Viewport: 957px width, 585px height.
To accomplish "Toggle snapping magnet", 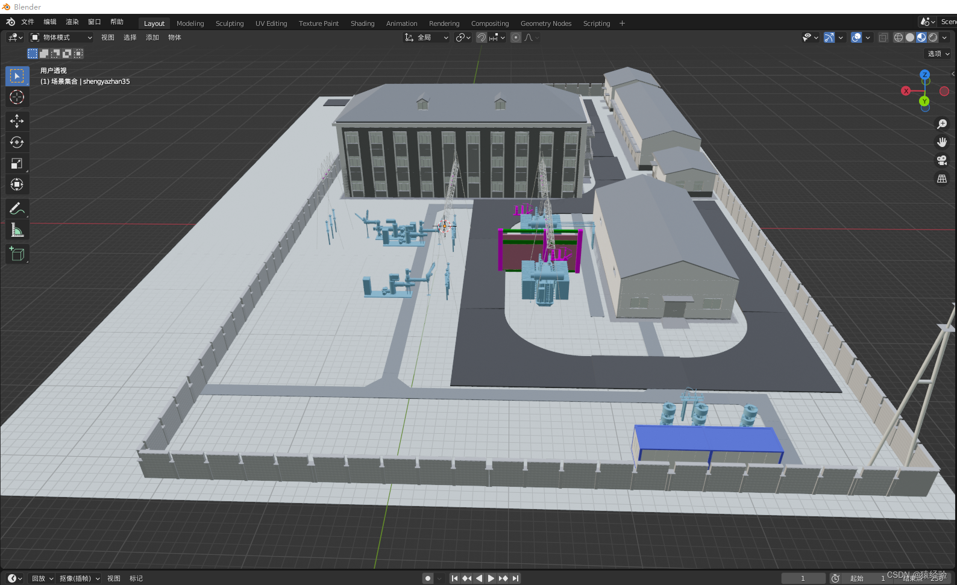I will click(482, 37).
